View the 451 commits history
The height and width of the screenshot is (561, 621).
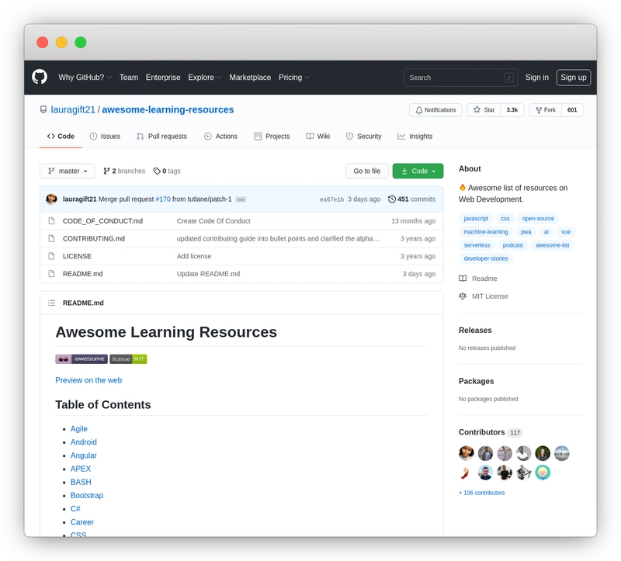411,199
